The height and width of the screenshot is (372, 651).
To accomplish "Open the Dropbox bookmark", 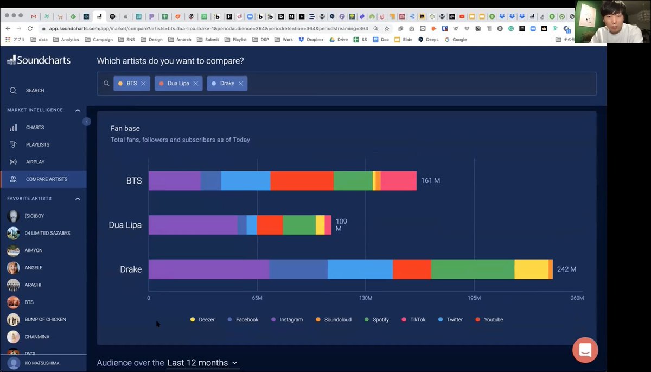I will pyautogui.click(x=311, y=40).
